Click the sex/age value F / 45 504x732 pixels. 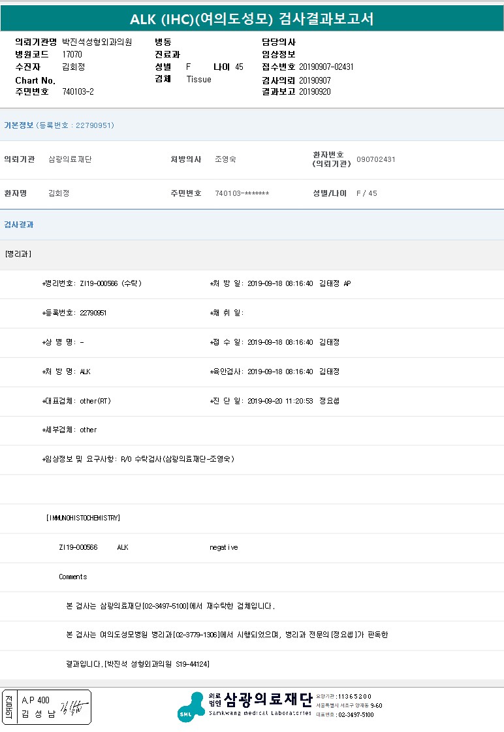click(x=367, y=193)
